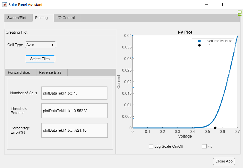Click the Close App button
The height and width of the screenshot is (168, 243).
click(x=224, y=161)
